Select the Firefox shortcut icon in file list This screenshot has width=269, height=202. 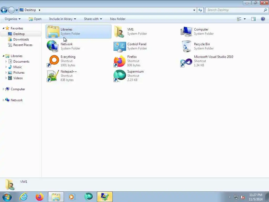(120, 61)
